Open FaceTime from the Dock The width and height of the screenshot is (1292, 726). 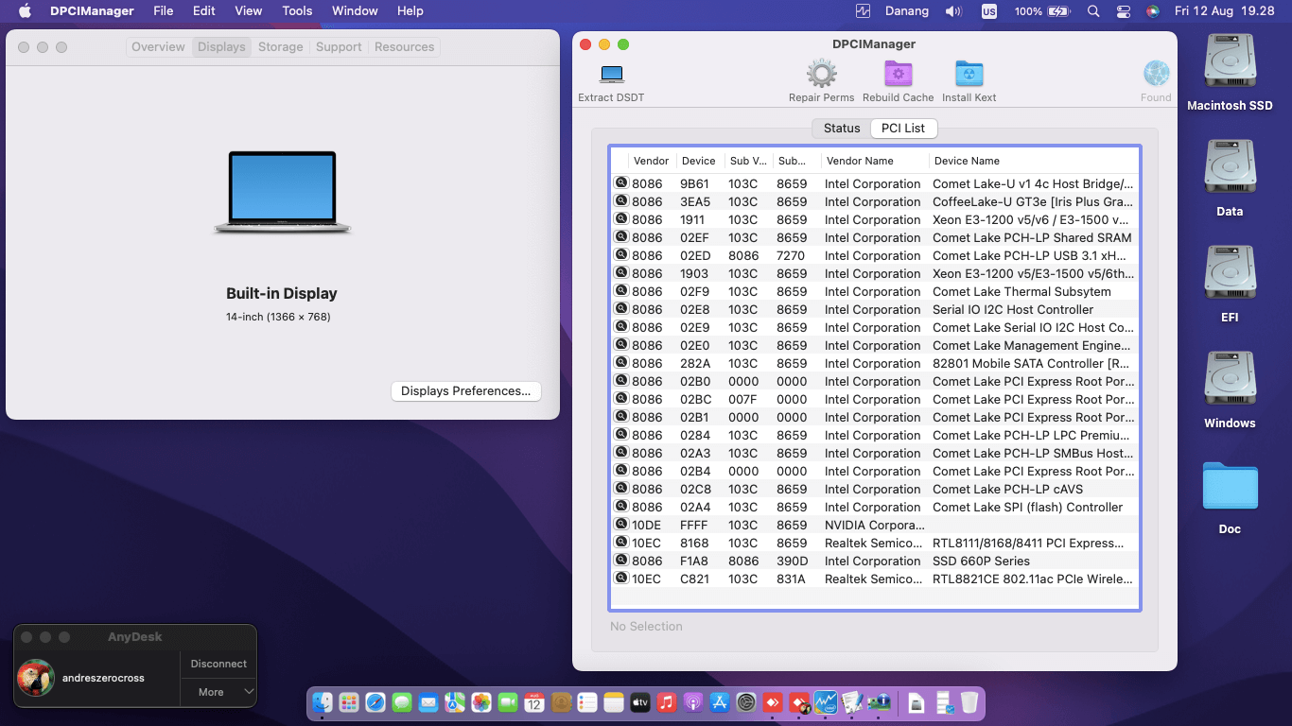508,702
